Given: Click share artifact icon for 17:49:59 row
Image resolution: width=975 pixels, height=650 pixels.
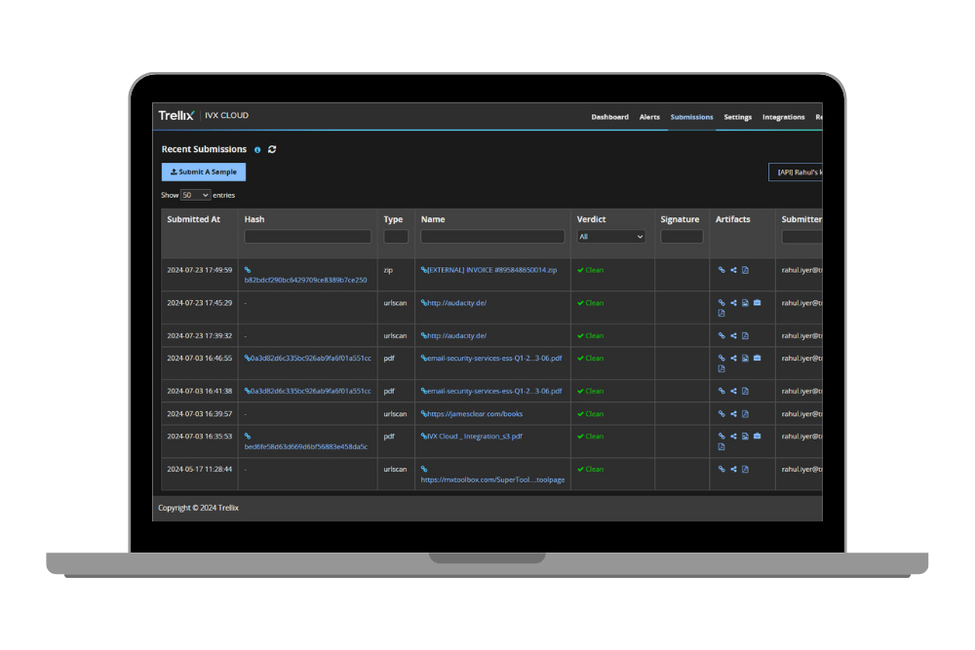Looking at the screenshot, I should pyautogui.click(x=733, y=270).
